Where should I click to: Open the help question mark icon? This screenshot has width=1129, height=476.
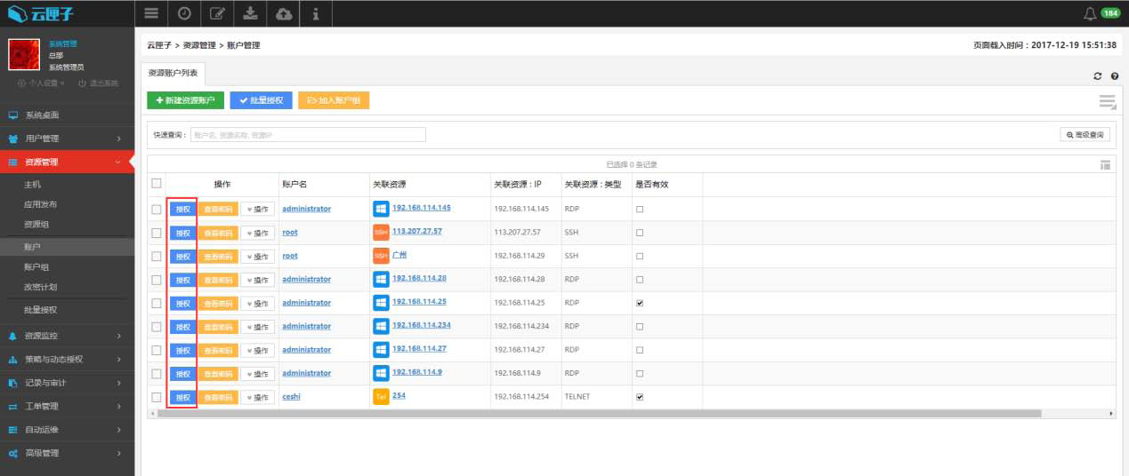[1114, 76]
